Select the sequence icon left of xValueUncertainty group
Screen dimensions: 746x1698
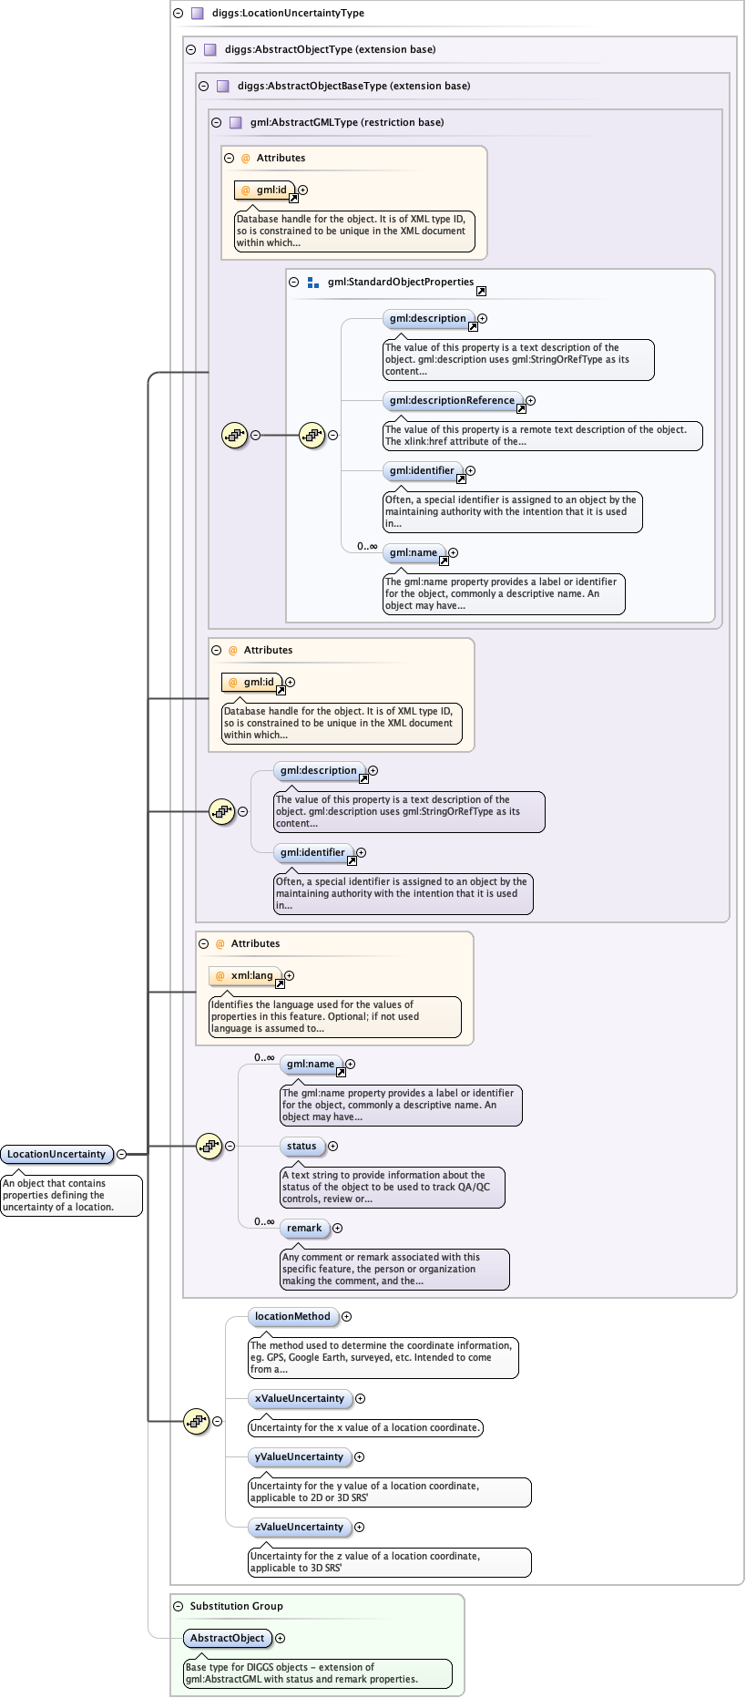[196, 1421]
